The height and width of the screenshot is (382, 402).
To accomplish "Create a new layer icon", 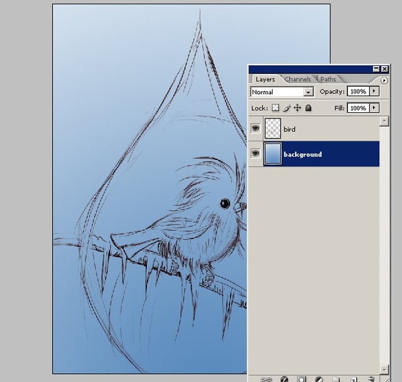I will pyautogui.click(x=354, y=379).
